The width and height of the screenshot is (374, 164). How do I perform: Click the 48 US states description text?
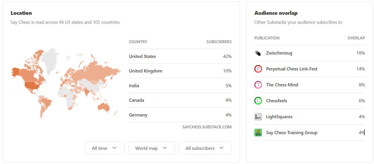(x=66, y=22)
